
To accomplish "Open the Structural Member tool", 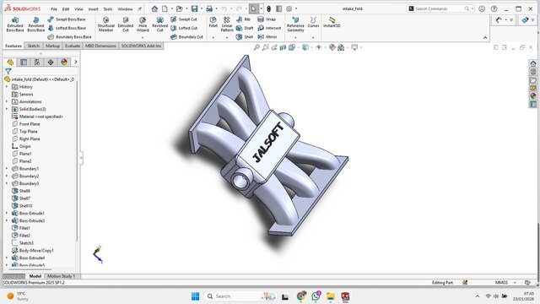I will click(106, 24).
